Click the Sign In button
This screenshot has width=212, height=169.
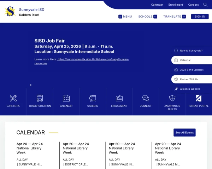(x=200, y=17)
